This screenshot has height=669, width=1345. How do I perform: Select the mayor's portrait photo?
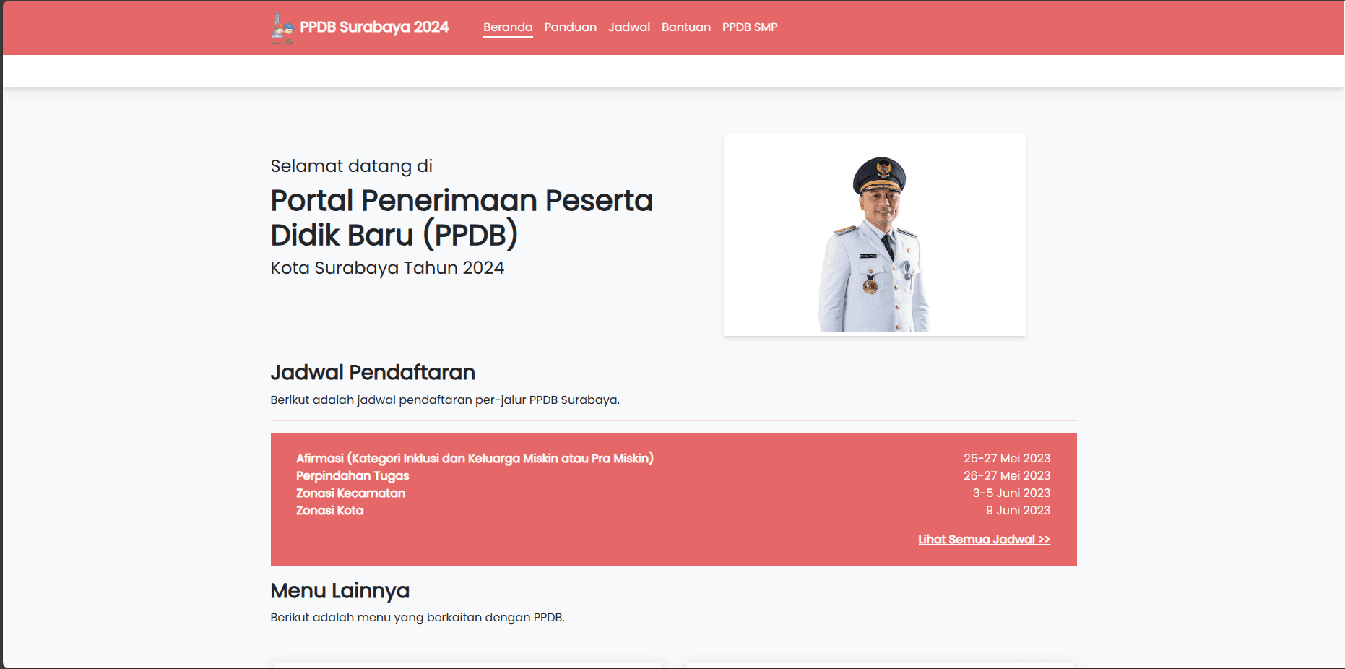(x=874, y=234)
